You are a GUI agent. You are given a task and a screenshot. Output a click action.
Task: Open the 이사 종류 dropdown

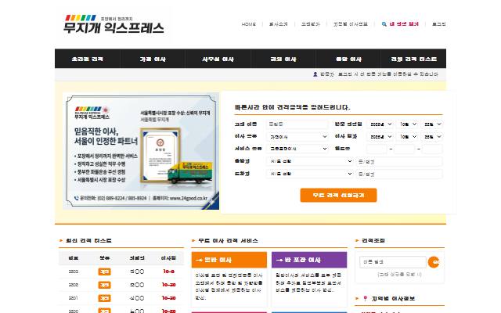click(x=297, y=137)
